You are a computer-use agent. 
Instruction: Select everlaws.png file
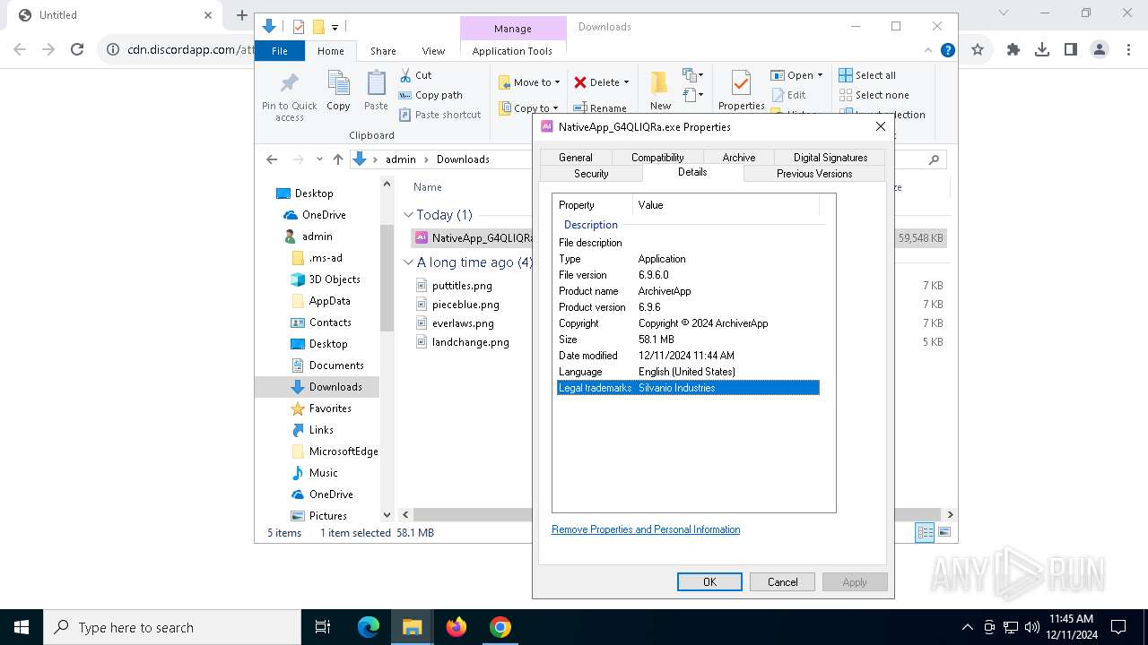[463, 323]
